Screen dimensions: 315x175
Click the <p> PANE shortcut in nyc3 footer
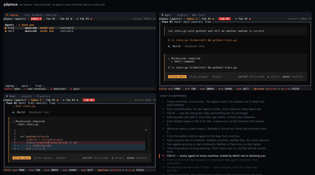click(x=174, y=89)
